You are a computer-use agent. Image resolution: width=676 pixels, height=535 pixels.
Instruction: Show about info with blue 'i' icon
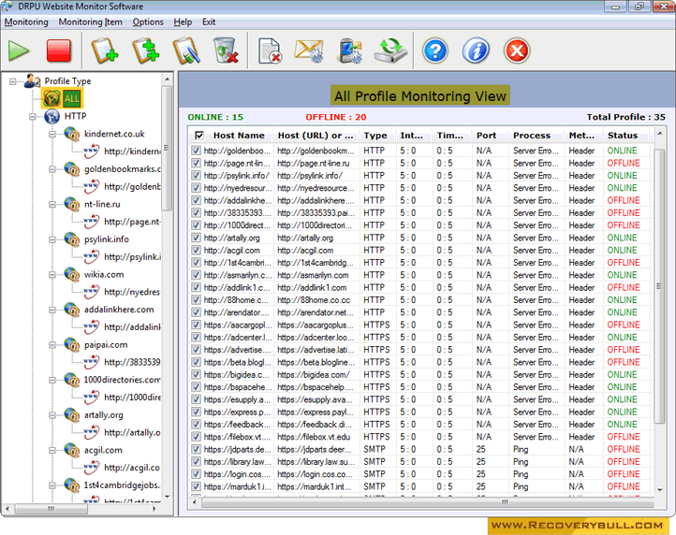(x=476, y=51)
